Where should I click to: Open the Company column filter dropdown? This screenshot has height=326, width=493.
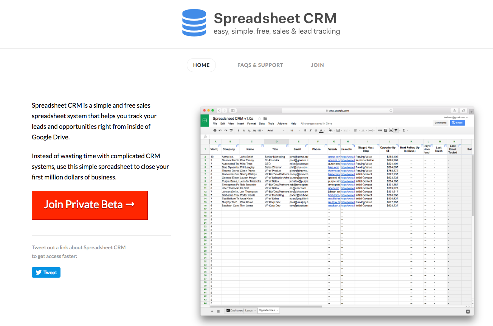[237, 146]
